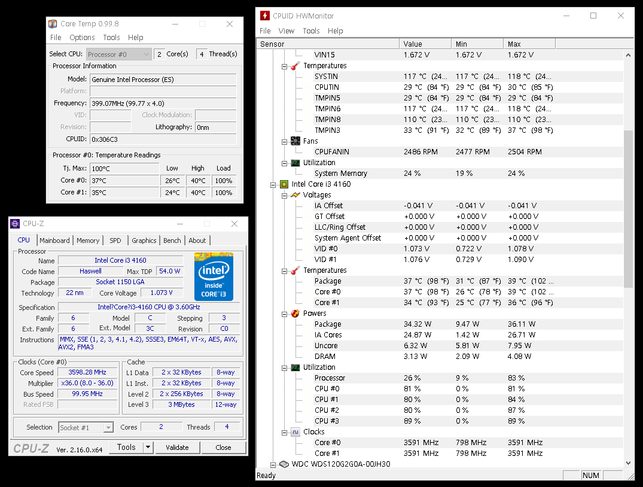The width and height of the screenshot is (643, 487).
Task: Switch to the Mainboard tab in CPU-Z
Action: (x=54, y=241)
